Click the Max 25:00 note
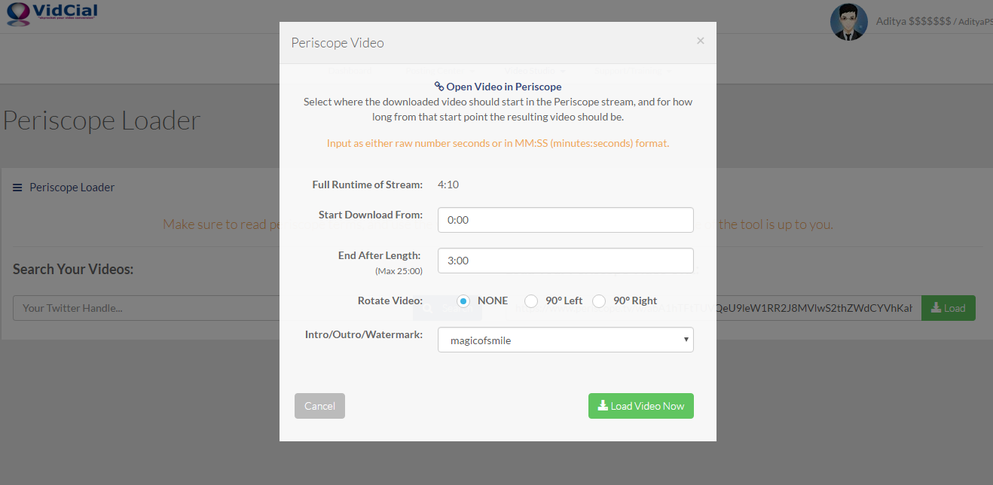This screenshot has height=485, width=993. pos(399,271)
